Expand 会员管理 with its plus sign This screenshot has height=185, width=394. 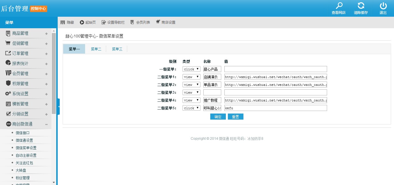coord(46,74)
